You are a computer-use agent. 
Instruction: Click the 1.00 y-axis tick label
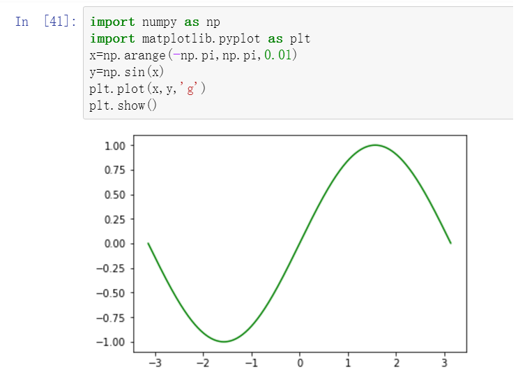tap(114, 146)
